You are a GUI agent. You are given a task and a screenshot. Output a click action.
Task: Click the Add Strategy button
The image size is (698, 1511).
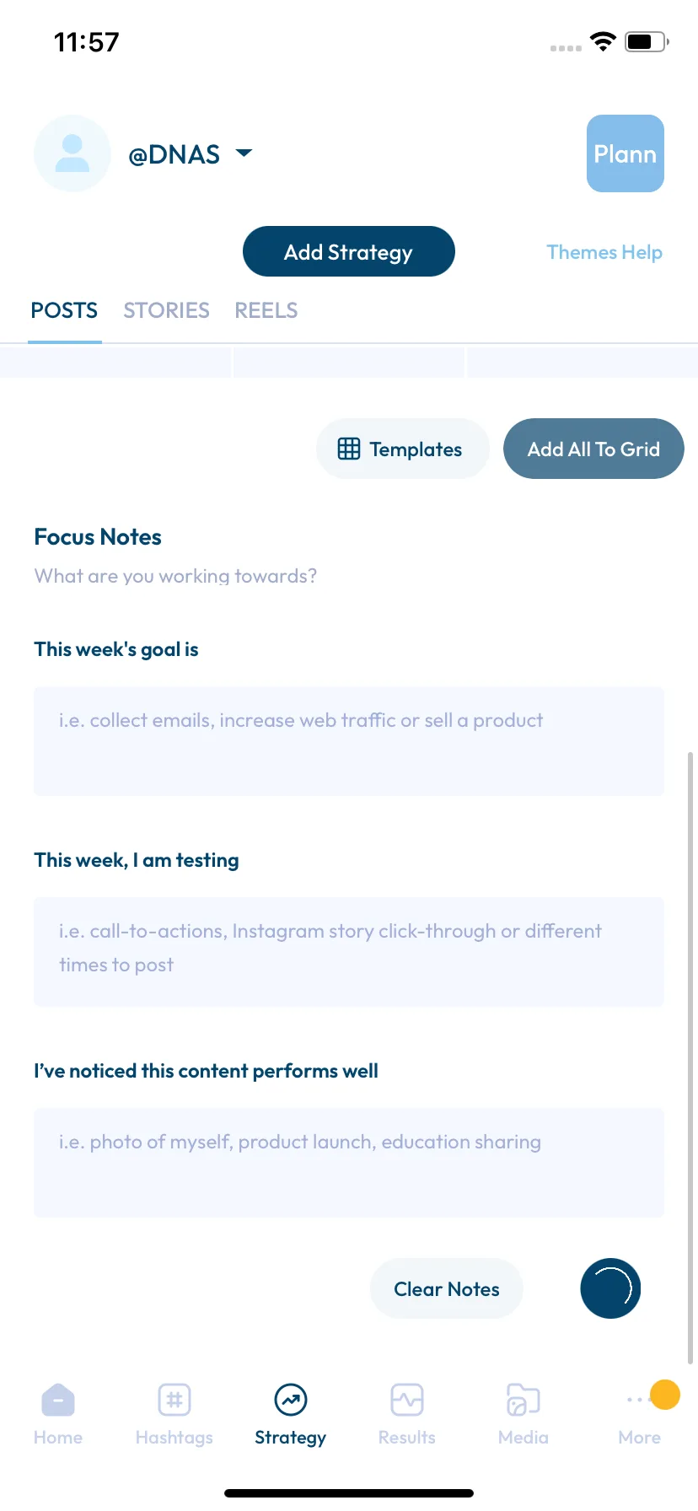point(349,251)
